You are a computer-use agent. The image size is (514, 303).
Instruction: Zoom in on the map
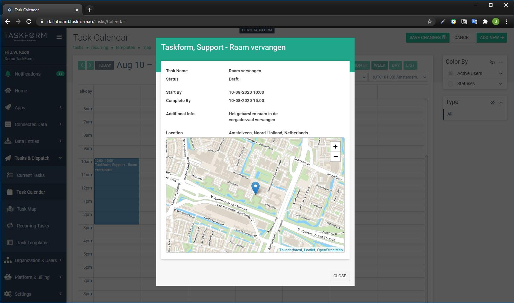335,147
